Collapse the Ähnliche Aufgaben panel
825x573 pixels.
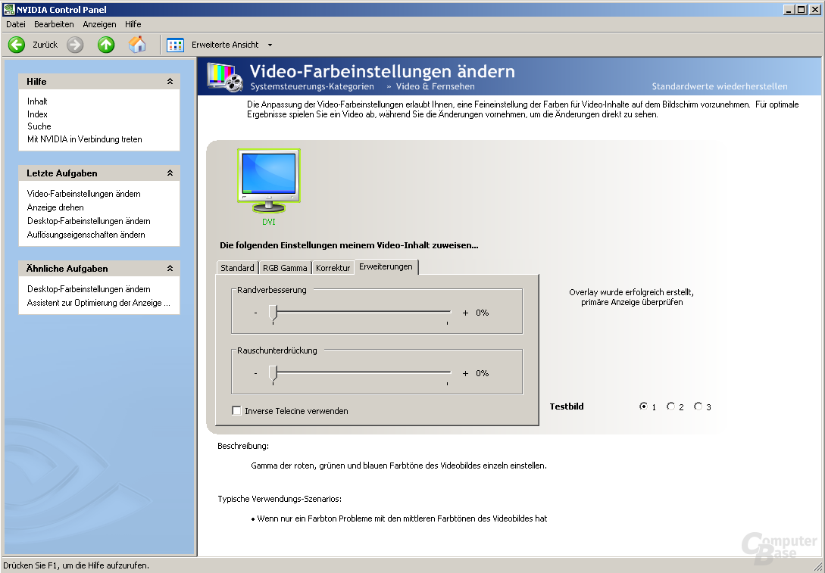170,268
